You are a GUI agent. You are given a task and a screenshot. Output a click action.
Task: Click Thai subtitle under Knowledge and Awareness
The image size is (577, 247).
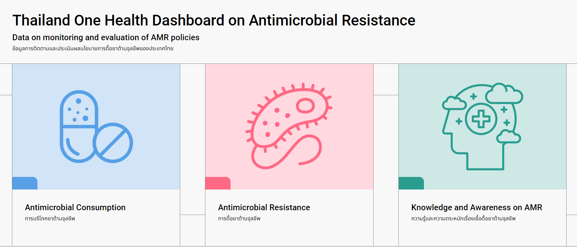(463, 218)
